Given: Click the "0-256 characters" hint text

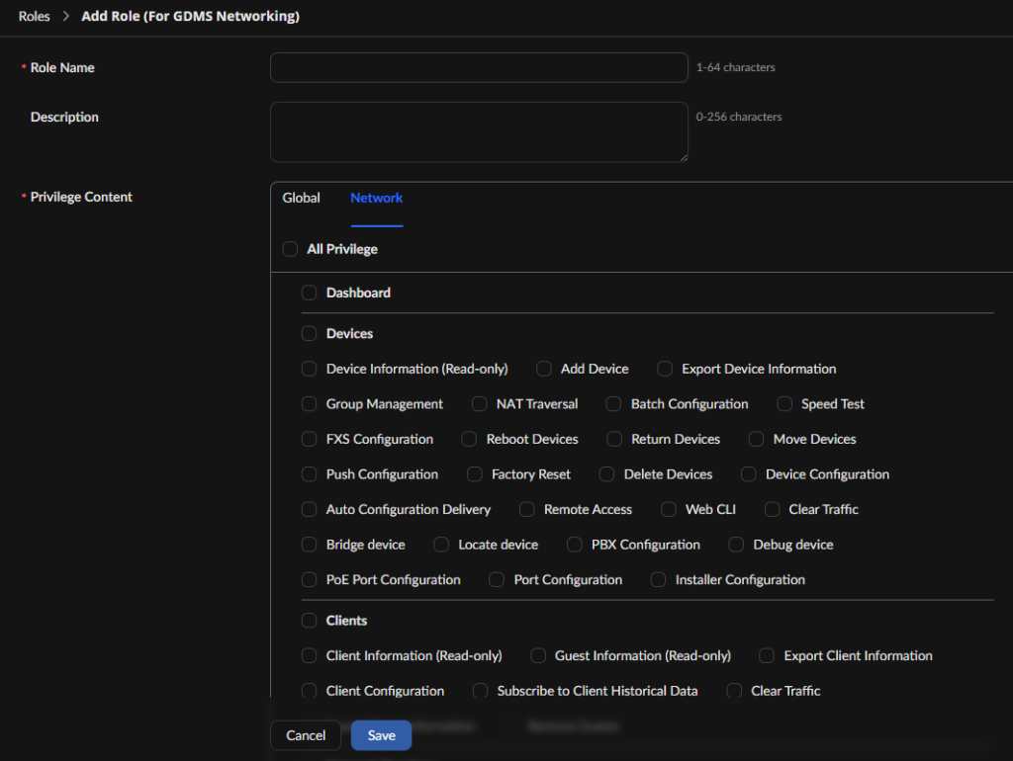Looking at the screenshot, I should pyautogui.click(x=738, y=117).
